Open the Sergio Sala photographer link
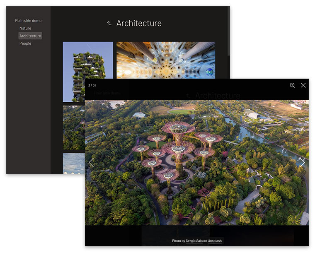This screenshot has height=255, width=315. tap(194, 241)
